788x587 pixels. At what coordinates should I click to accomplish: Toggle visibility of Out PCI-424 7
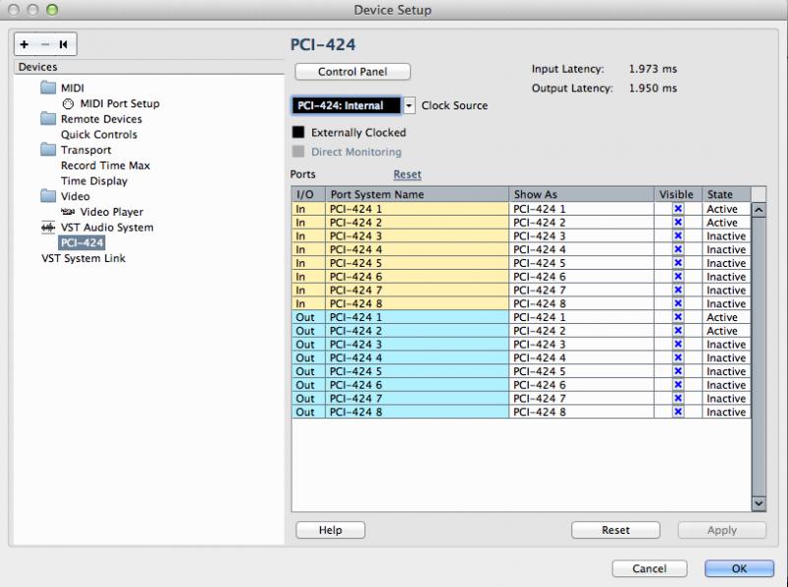pyautogui.click(x=678, y=399)
